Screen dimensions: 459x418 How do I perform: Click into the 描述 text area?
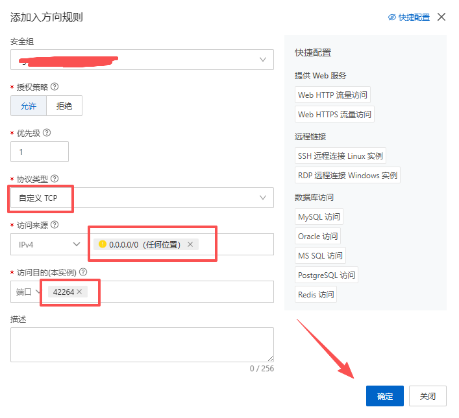142,344
